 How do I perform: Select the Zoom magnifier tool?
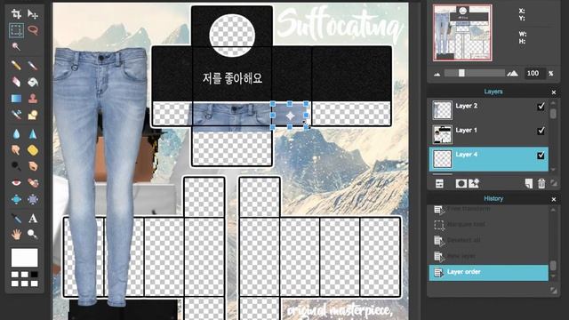[33, 235]
